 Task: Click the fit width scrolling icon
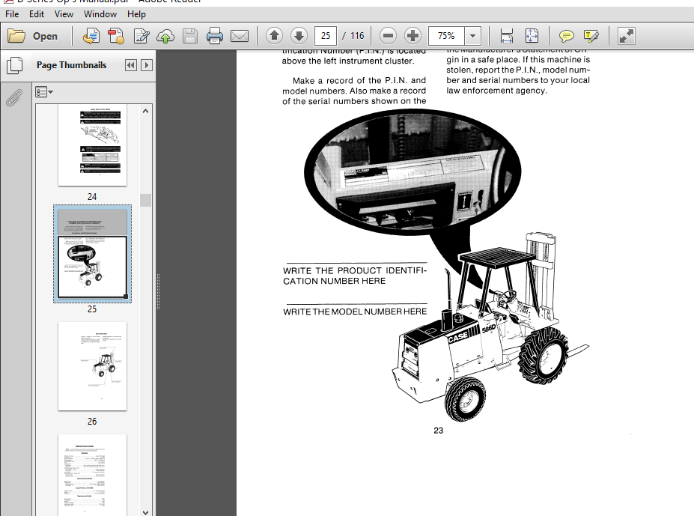(506, 36)
